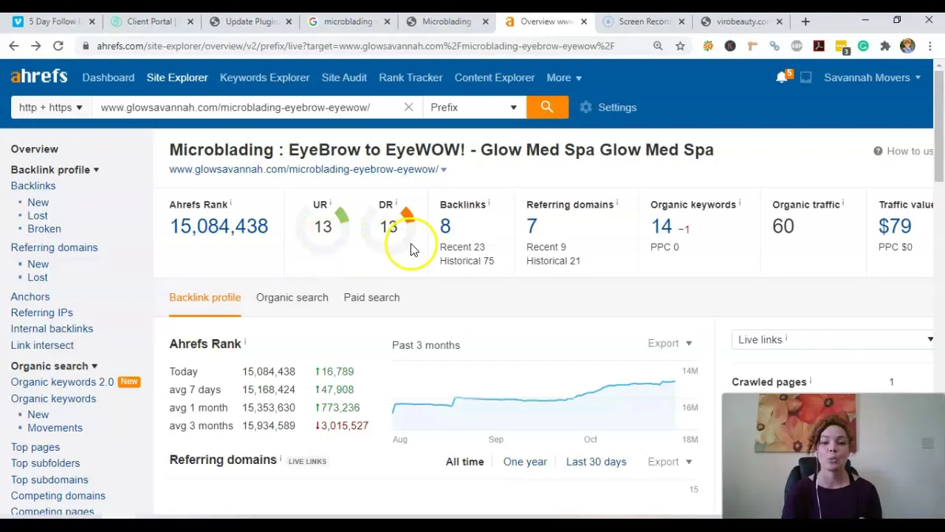Expand the URL dropdown arrow under title

[x=444, y=169]
